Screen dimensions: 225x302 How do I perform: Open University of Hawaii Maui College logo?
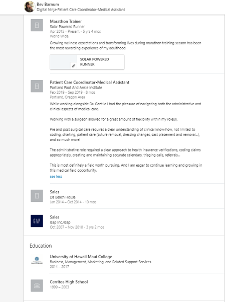click(x=37, y=260)
